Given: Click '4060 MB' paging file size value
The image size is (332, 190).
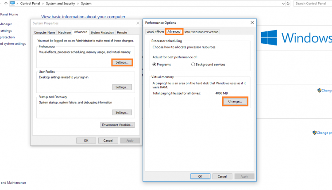Looking at the screenshot, I should click(x=221, y=93).
